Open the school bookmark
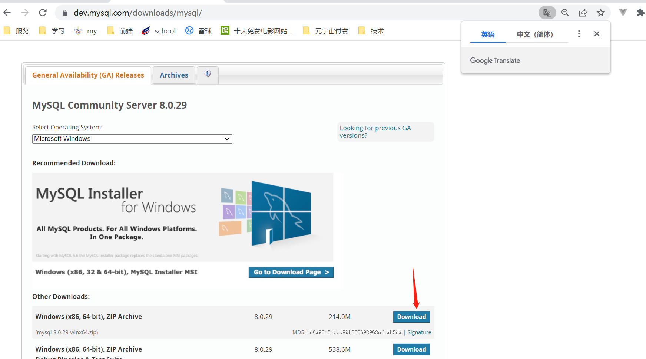This screenshot has height=359, width=646. [159, 31]
